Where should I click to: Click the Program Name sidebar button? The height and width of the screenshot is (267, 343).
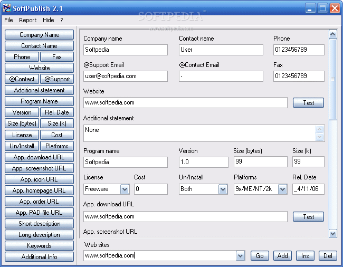[40, 101]
